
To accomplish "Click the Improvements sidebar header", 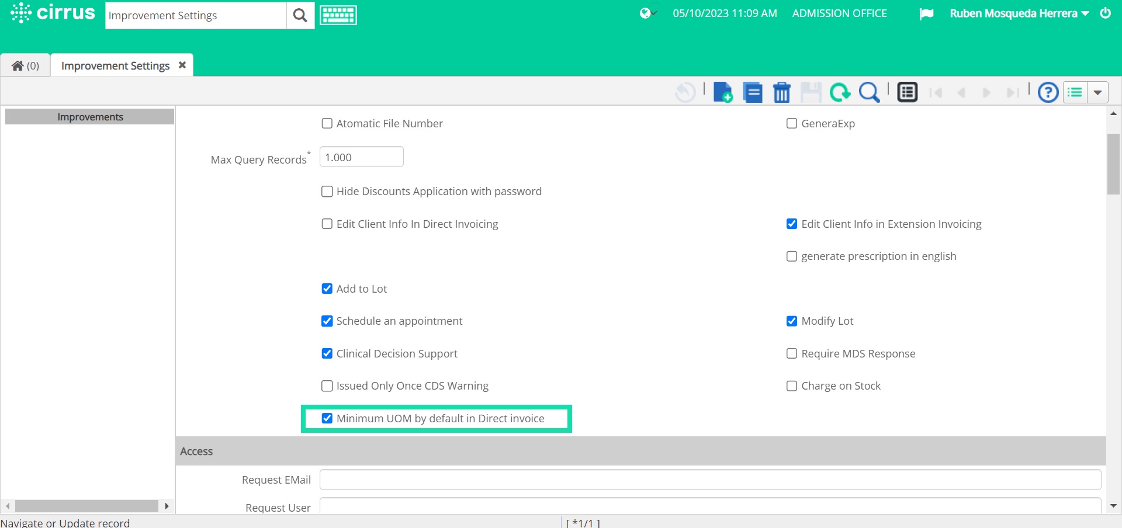I will [x=90, y=116].
